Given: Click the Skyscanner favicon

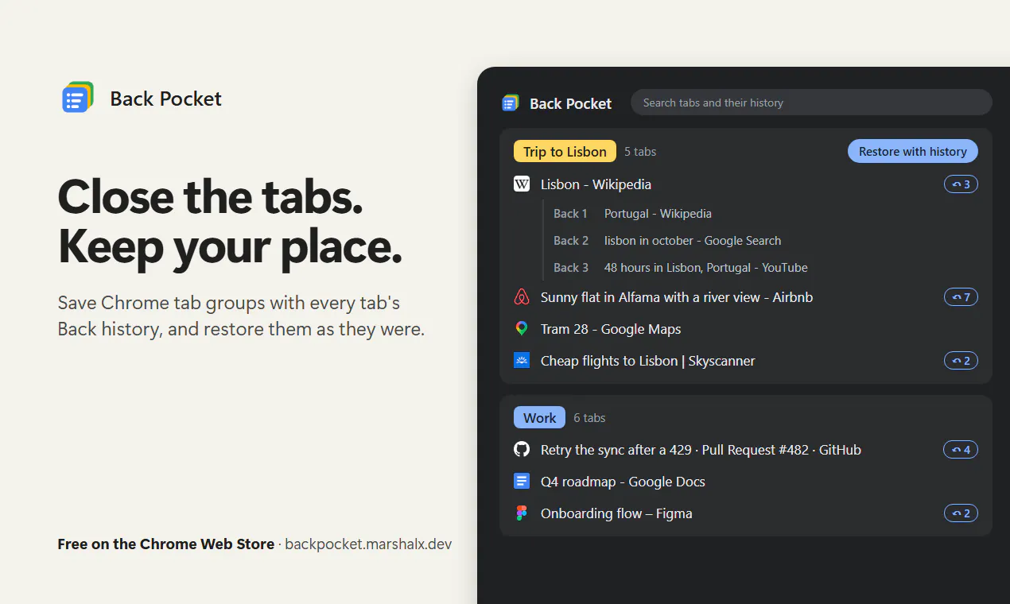Looking at the screenshot, I should 522,361.
